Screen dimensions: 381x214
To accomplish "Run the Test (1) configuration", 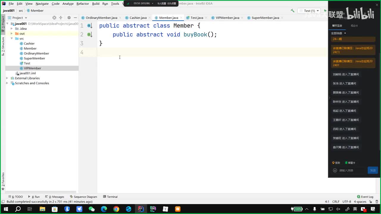I will (325, 11).
